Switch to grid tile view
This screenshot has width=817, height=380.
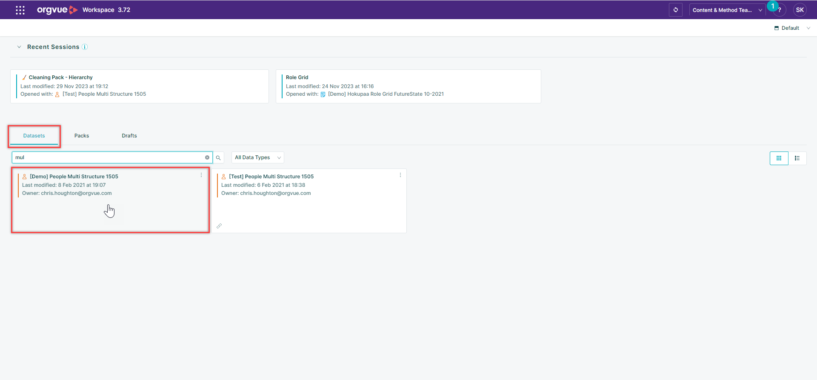pyautogui.click(x=779, y=158)
